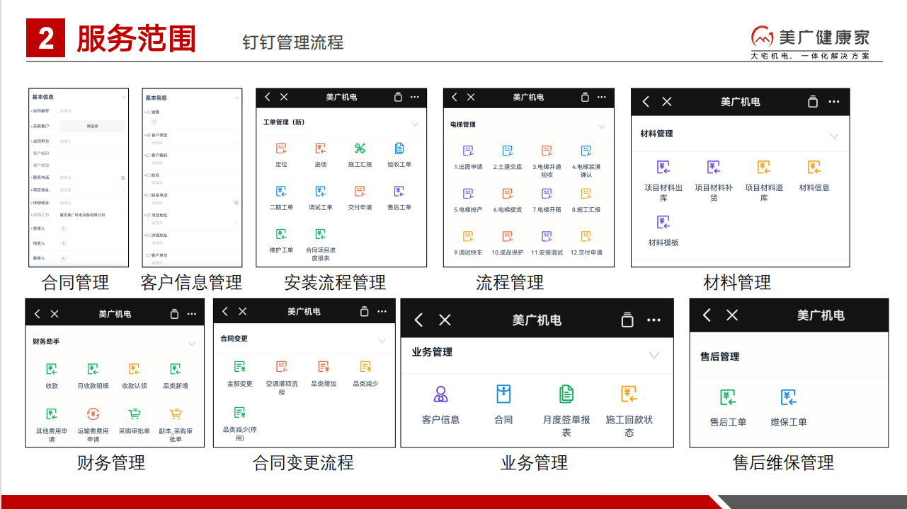
Task: Open the 定位 work order icon
Action: pos(281,148)
